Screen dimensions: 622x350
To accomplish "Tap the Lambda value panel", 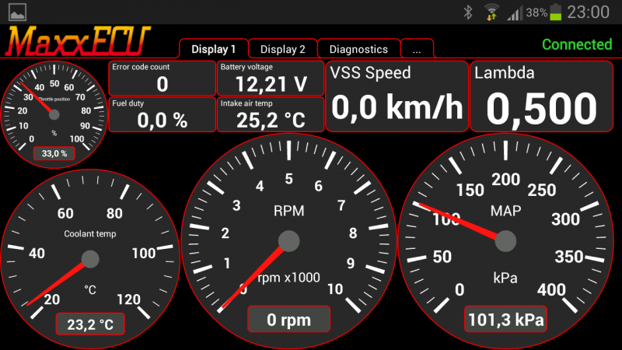I will pyautogui.click(x=543, y=96).
